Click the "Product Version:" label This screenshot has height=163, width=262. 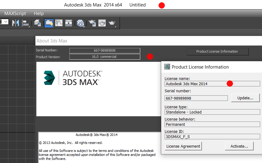[x=48, y=57]
